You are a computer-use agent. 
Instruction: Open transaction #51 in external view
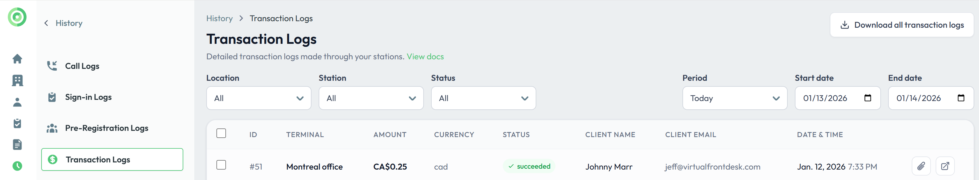945,166
